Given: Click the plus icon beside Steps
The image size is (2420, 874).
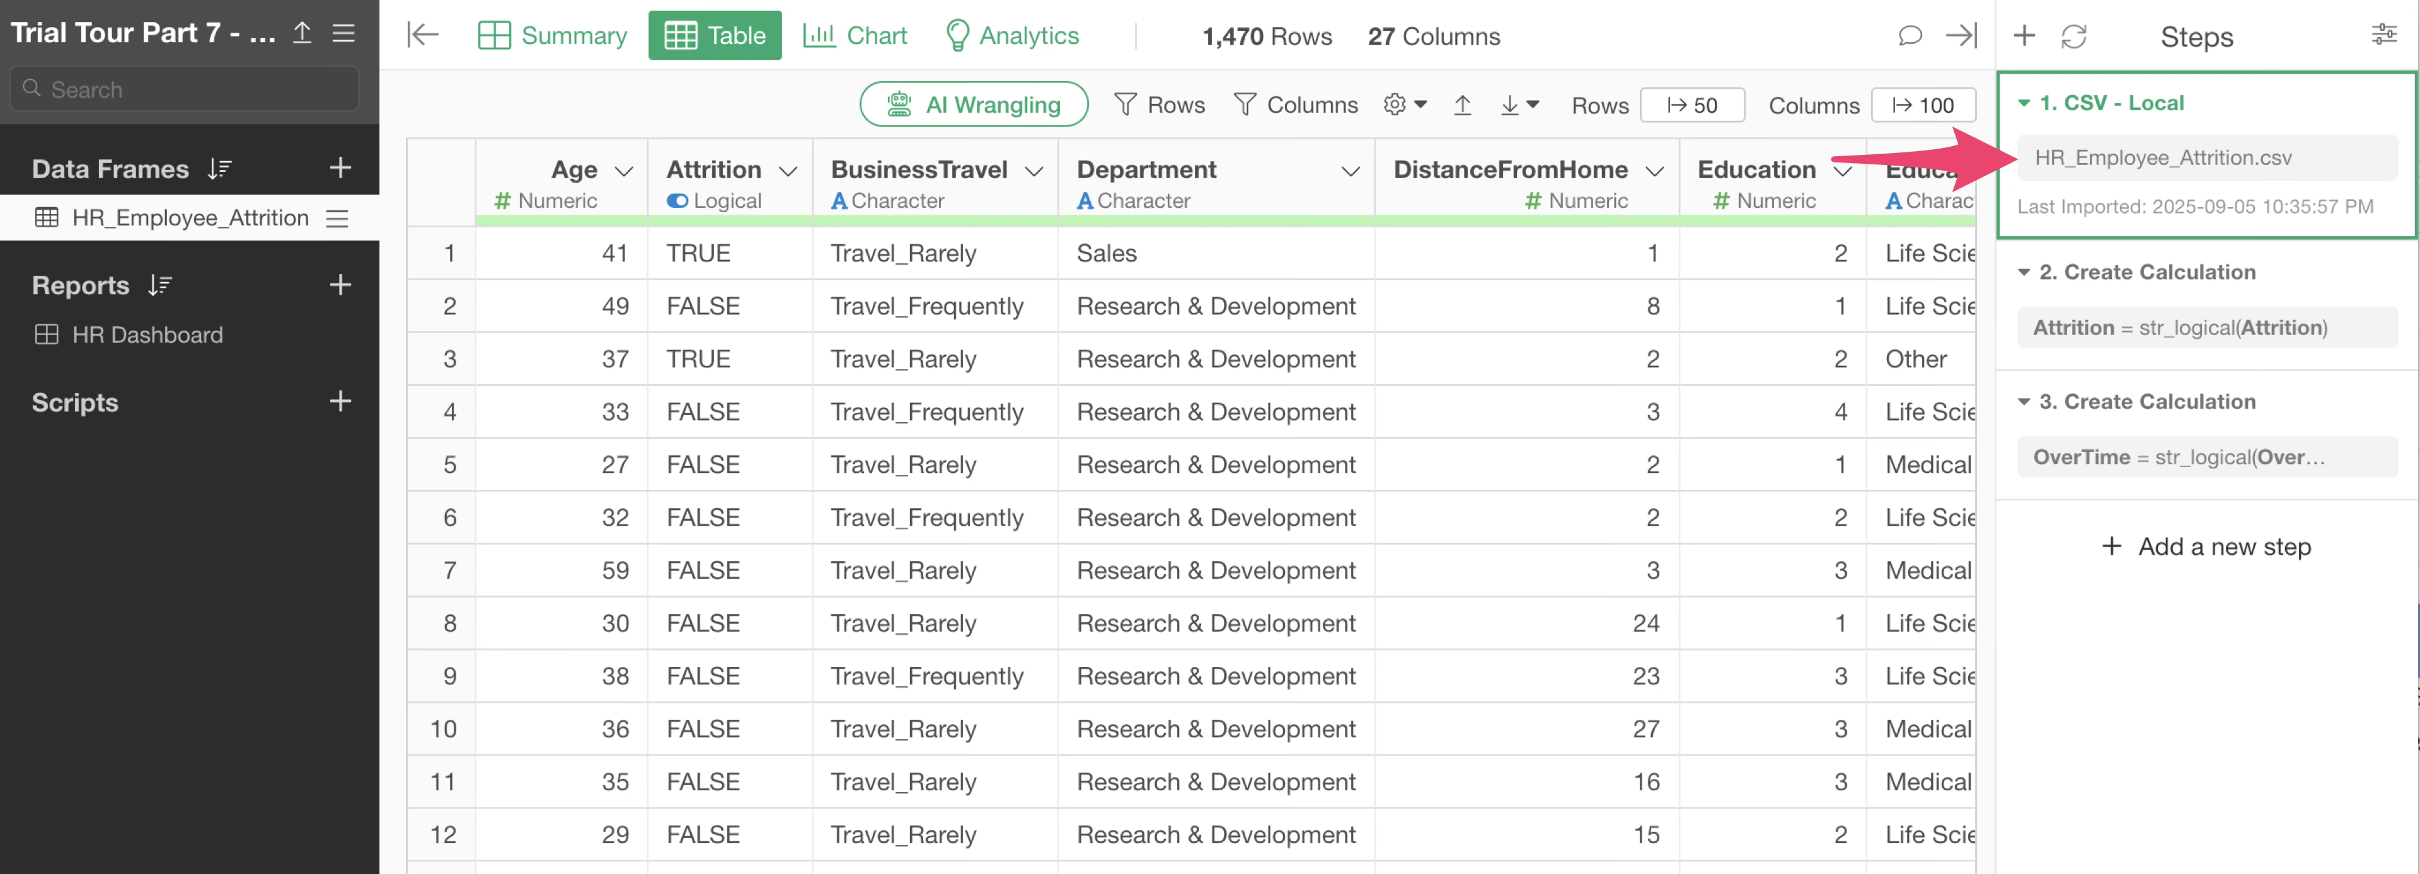Looking at the screenshot, I should tap(2024, 36).
